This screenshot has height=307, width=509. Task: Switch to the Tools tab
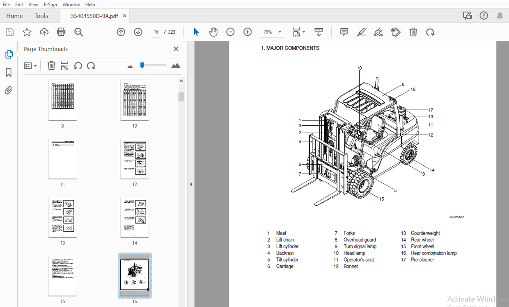point(41,16)
